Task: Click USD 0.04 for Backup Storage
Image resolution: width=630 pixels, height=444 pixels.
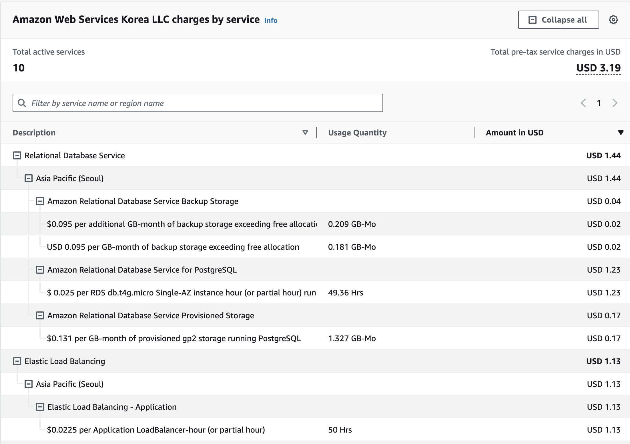Action: click(604, 201)
